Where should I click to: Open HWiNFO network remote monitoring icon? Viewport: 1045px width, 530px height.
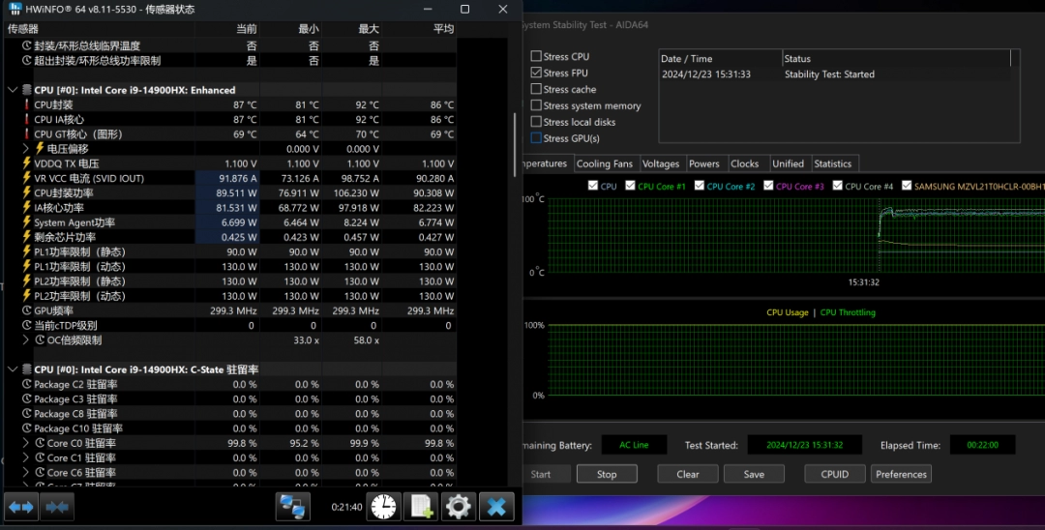pos(292,508)
